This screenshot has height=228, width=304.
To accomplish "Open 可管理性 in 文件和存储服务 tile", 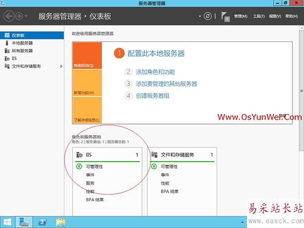I will point(169,167).
